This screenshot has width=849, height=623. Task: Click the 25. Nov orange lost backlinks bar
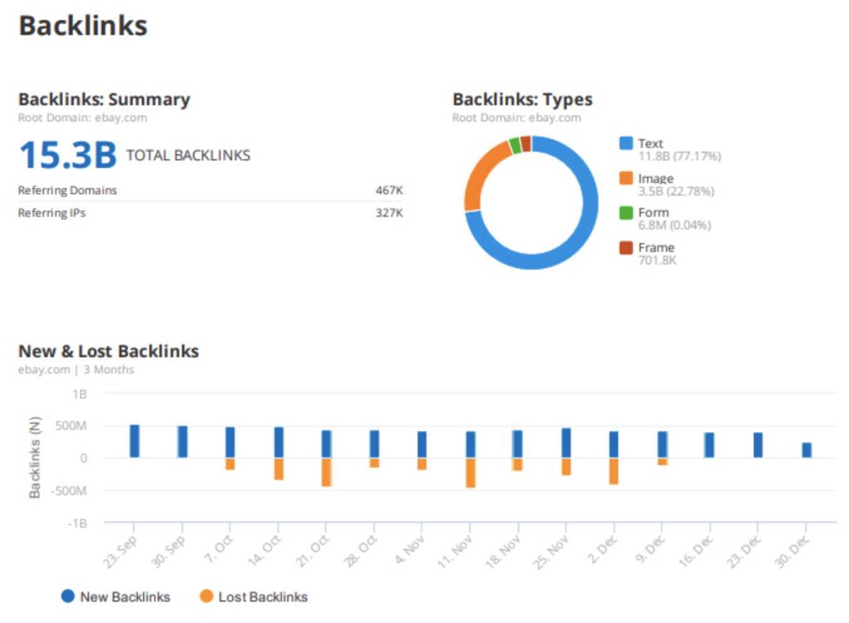[x=566, y=467]
